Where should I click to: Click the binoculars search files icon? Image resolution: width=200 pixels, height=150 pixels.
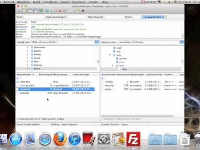pyautogui.click(x=83, y=11)
